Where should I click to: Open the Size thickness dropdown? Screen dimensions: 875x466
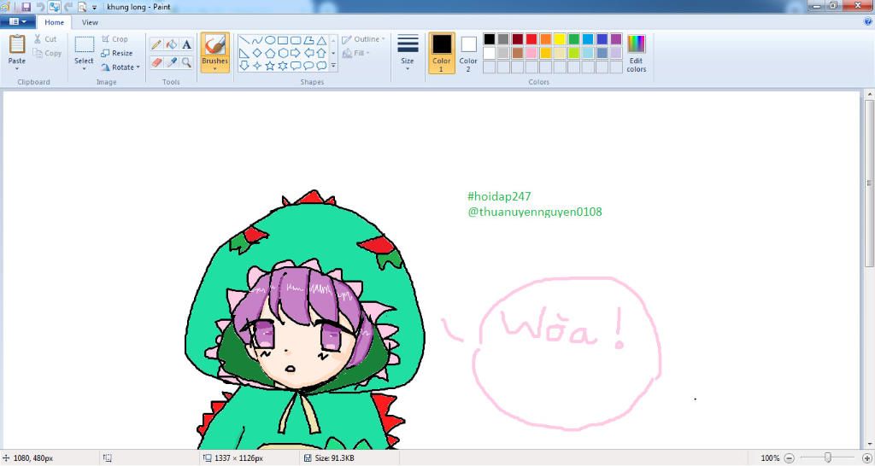click(x=408, y=53)
